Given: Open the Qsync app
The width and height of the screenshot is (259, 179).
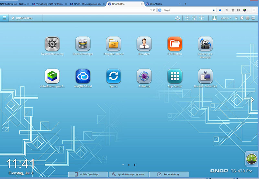Looking at the screenshot, I should (114, 76).
